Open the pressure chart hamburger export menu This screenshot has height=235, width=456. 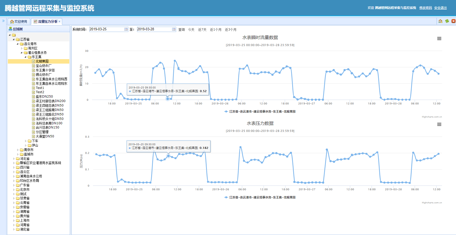(x=439, y=124)
